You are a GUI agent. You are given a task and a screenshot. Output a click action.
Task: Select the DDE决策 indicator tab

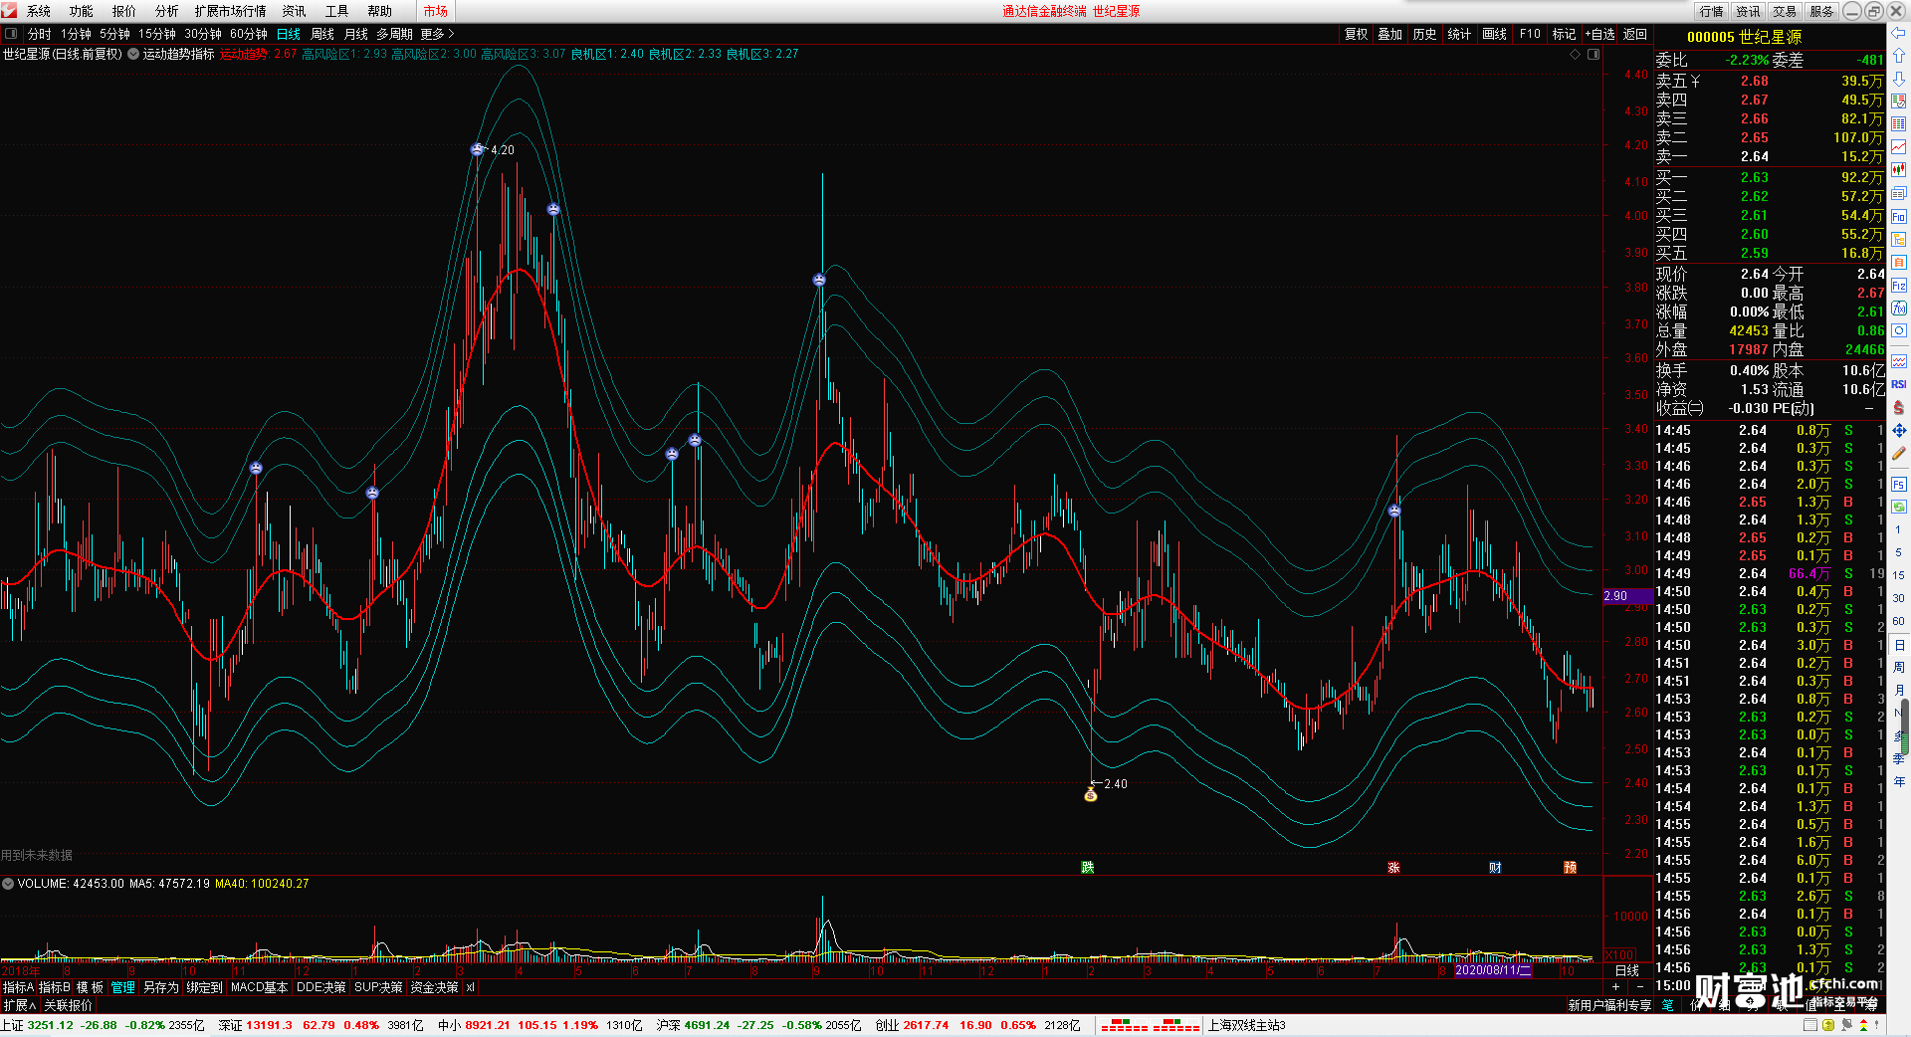(x=321, y=987)
